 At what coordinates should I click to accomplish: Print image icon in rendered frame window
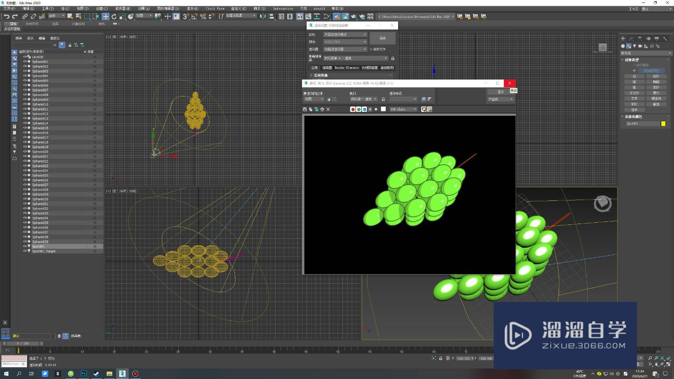point(322,109)
